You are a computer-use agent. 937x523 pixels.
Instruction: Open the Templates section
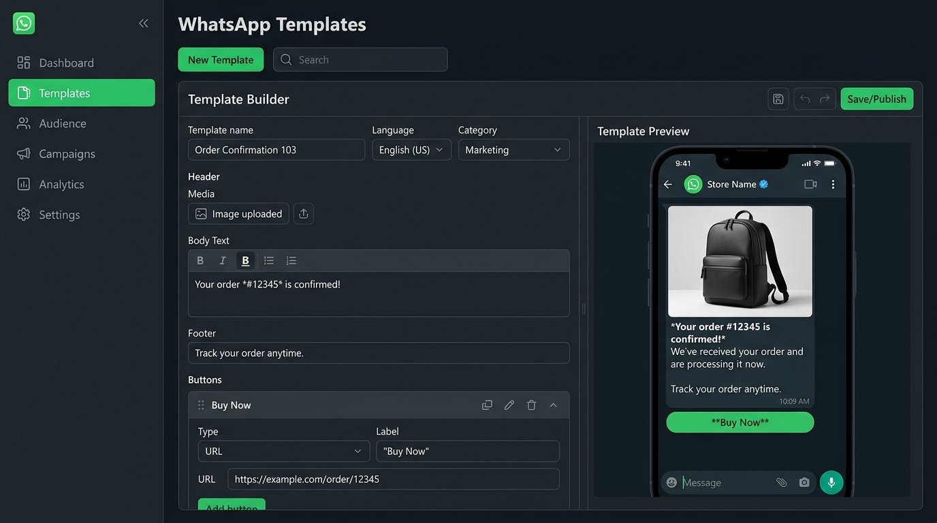tap(82, 93)
